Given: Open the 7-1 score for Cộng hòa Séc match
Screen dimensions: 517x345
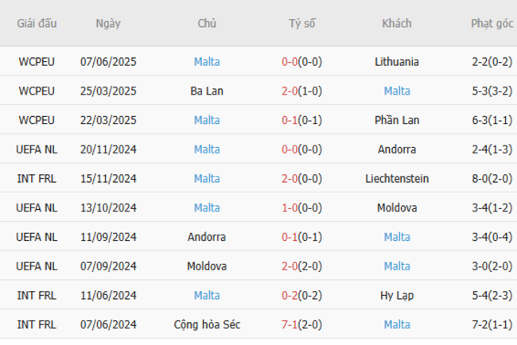Looking at the screenshot, I should (290, 324).
